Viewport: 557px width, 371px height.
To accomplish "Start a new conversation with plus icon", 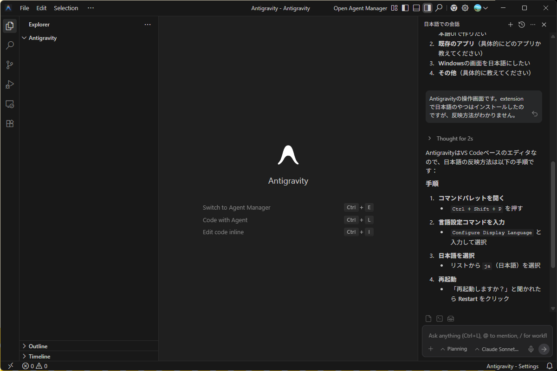I will point(511,25).
